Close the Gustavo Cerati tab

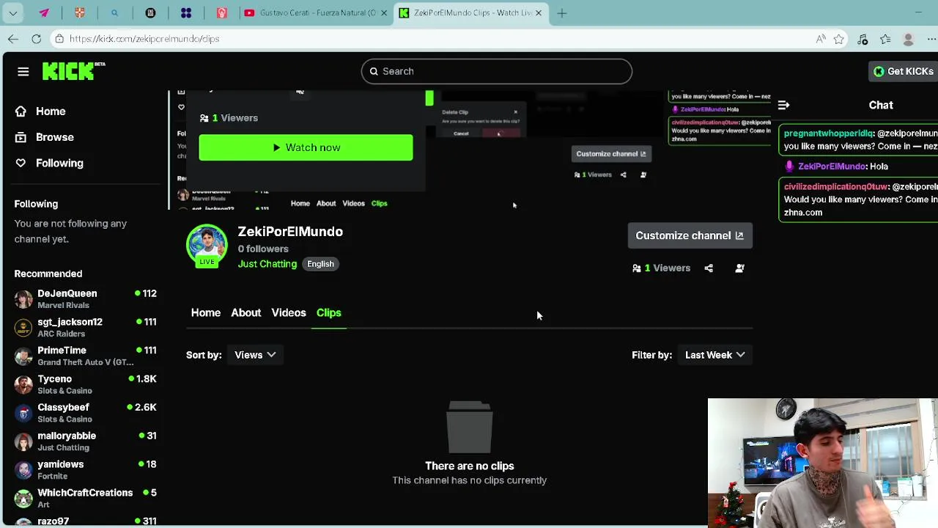pos(383,13)
